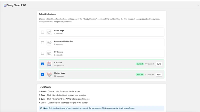Click the Synced badge on 4 of July
Viewport: 200px width, 112px height.
(140, 64)
